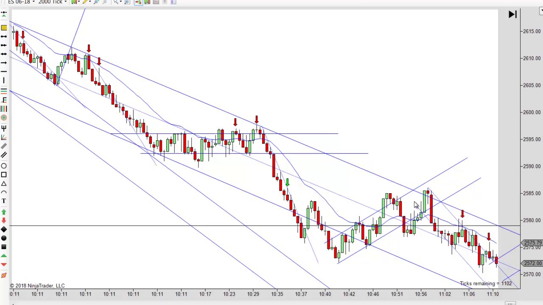Screen dimensions: 543x305
Task: Select the Rectangle drawing tool
Action: [x=4, y=175]
